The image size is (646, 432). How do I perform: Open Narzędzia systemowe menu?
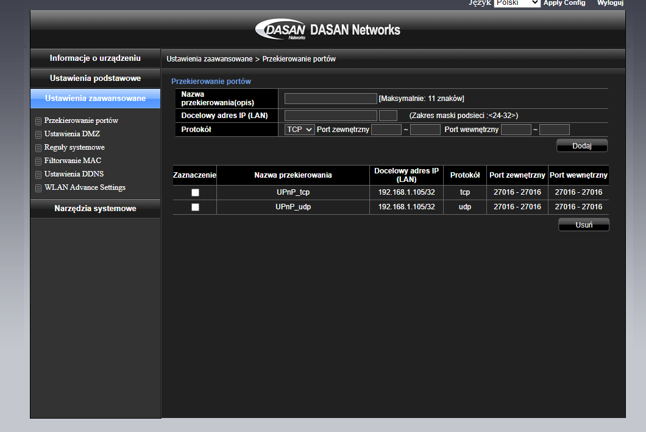pos(95,209)
